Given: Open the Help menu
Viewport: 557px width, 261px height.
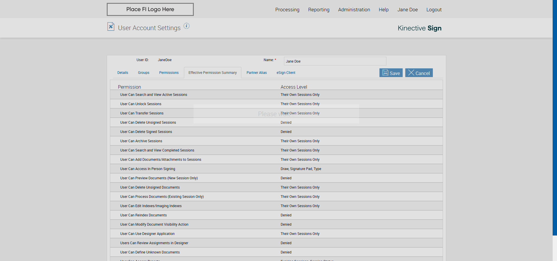Looking at the screenshot, I should tap(384, 10).
